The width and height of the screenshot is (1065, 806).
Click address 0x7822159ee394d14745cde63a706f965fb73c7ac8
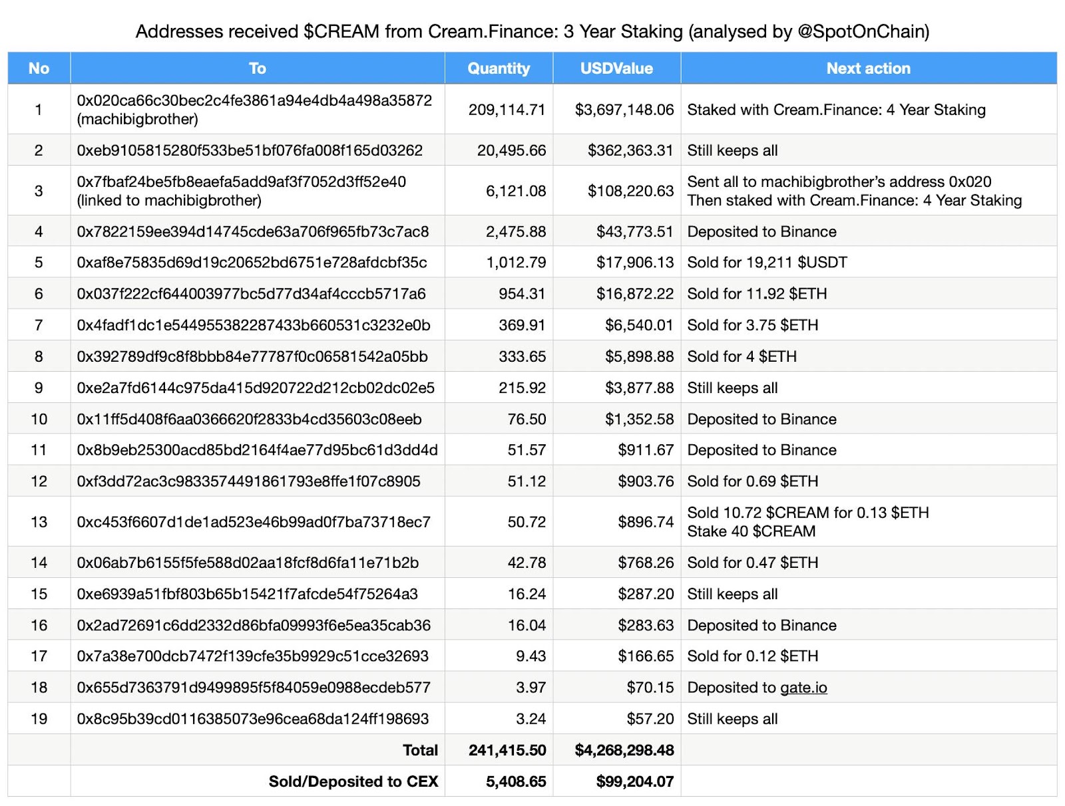253,231
